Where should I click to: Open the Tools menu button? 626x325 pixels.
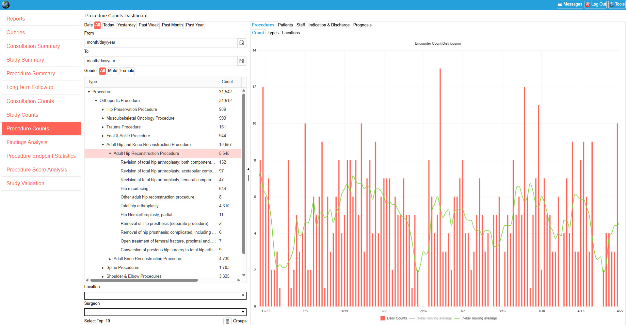point(617,4)
